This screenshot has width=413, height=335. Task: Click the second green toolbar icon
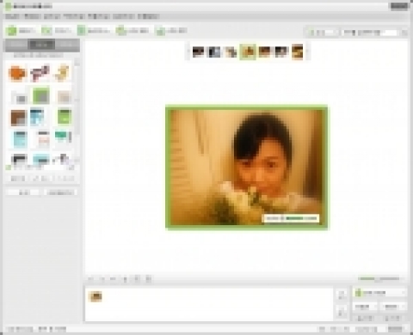pos(46,30)
